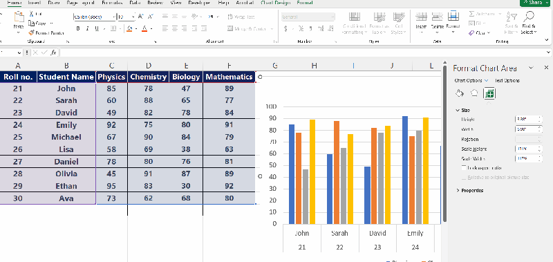Open the Effects pentagon tab
This screenshot has height=262, width=553.
coord(474,93)
